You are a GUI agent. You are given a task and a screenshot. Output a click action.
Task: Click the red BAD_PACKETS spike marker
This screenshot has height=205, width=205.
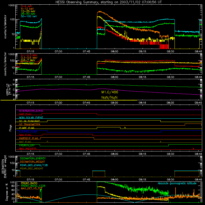(x=193, y=149)
